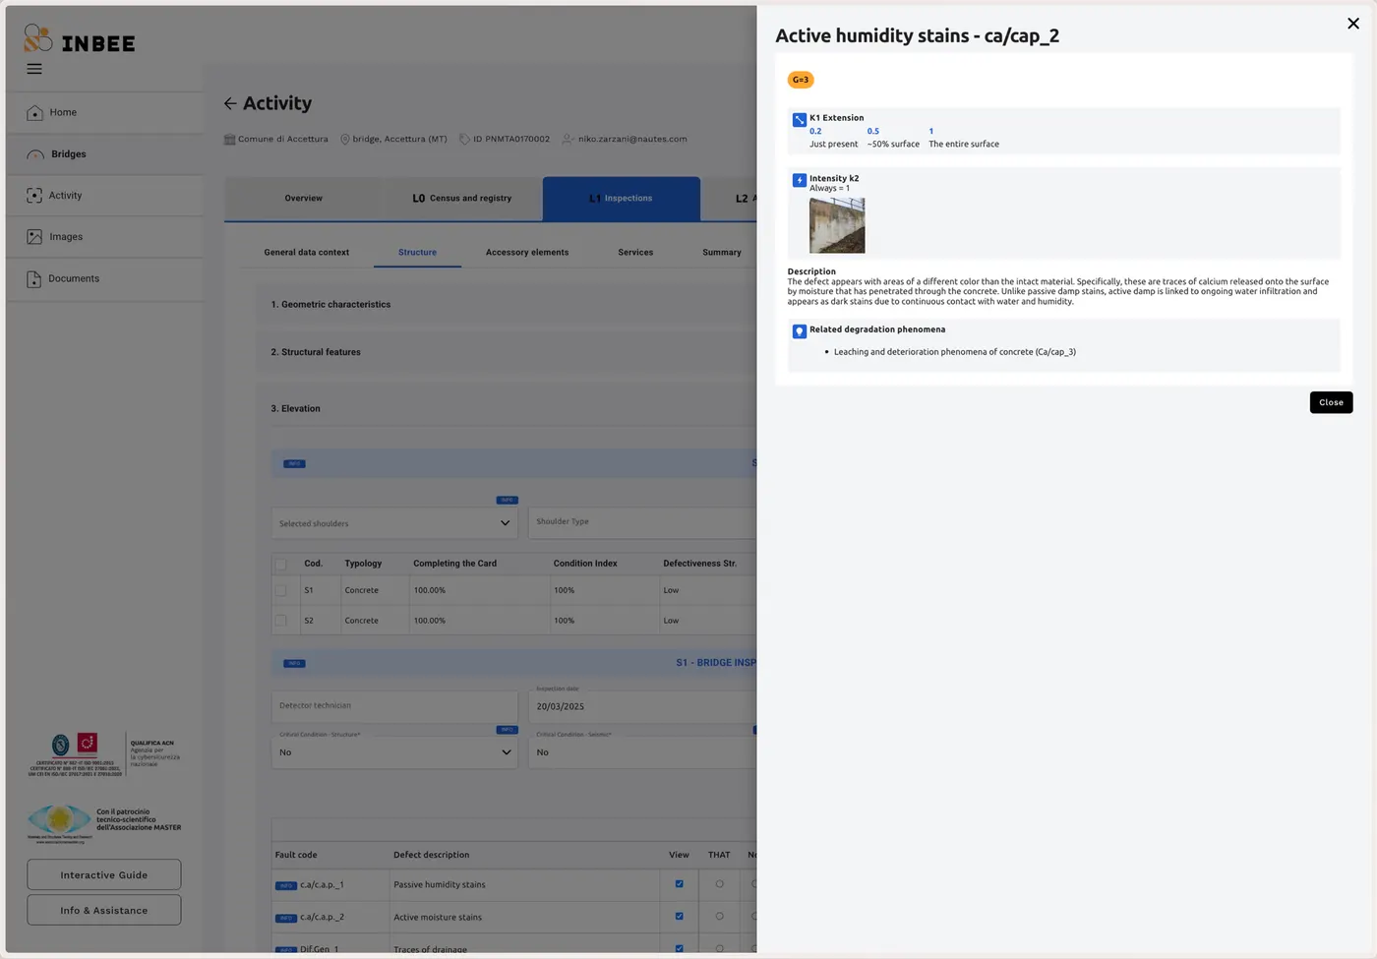Open Critical Condition Seismic dropdown showing No
This screenshot has height=959, width=1377.
[642, 752]
